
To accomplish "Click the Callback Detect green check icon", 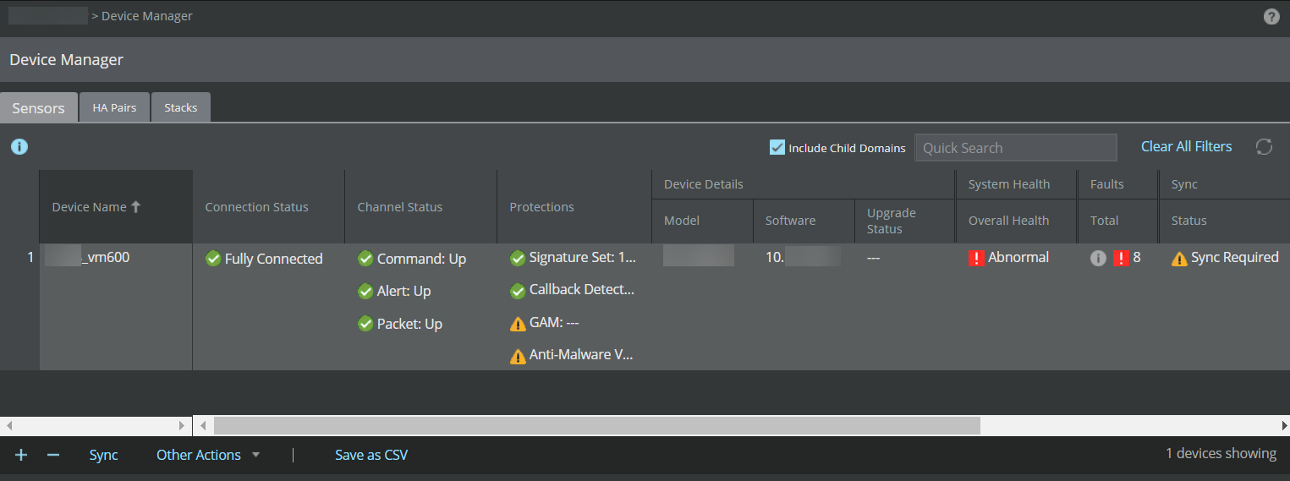I will (518, 291).
